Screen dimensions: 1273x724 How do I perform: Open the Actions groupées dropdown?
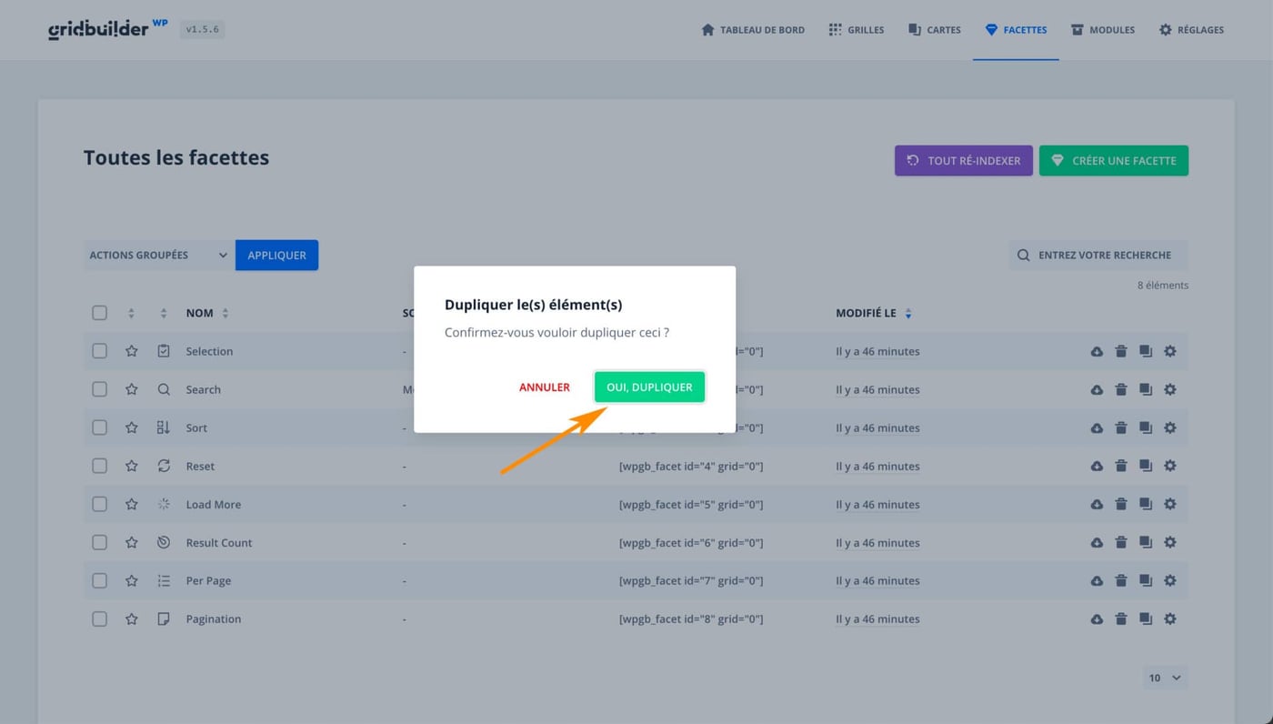pyautogui.click(x=156, y=255)
